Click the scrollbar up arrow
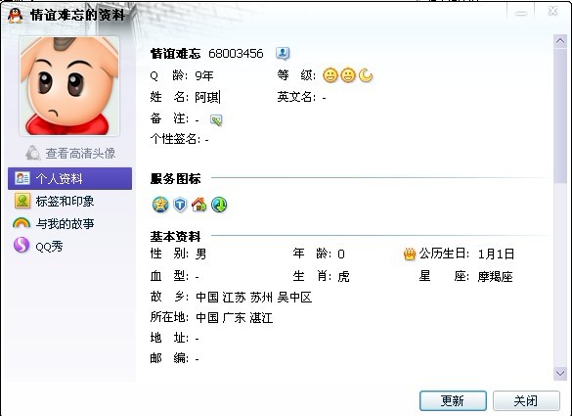 [560, 41]
